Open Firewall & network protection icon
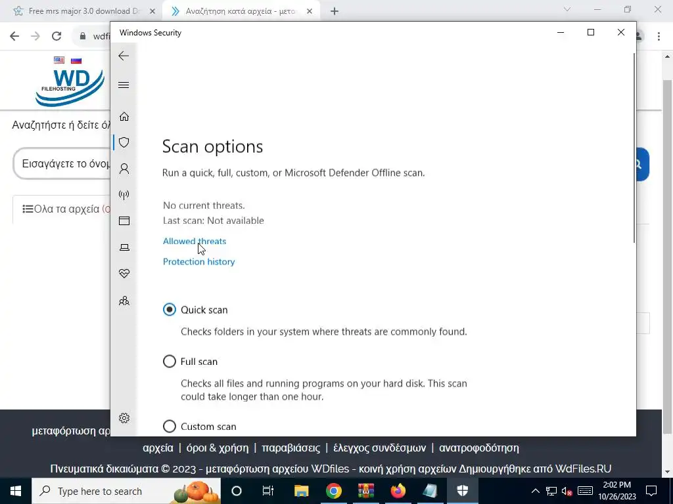The width and height of the screenshot is (673, 504). pyautogui.click(x=124, y=195)
